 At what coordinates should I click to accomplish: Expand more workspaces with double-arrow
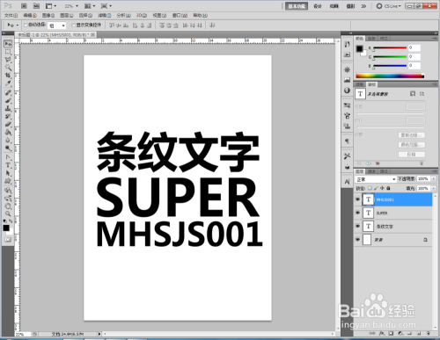click(x=363, y=6)
